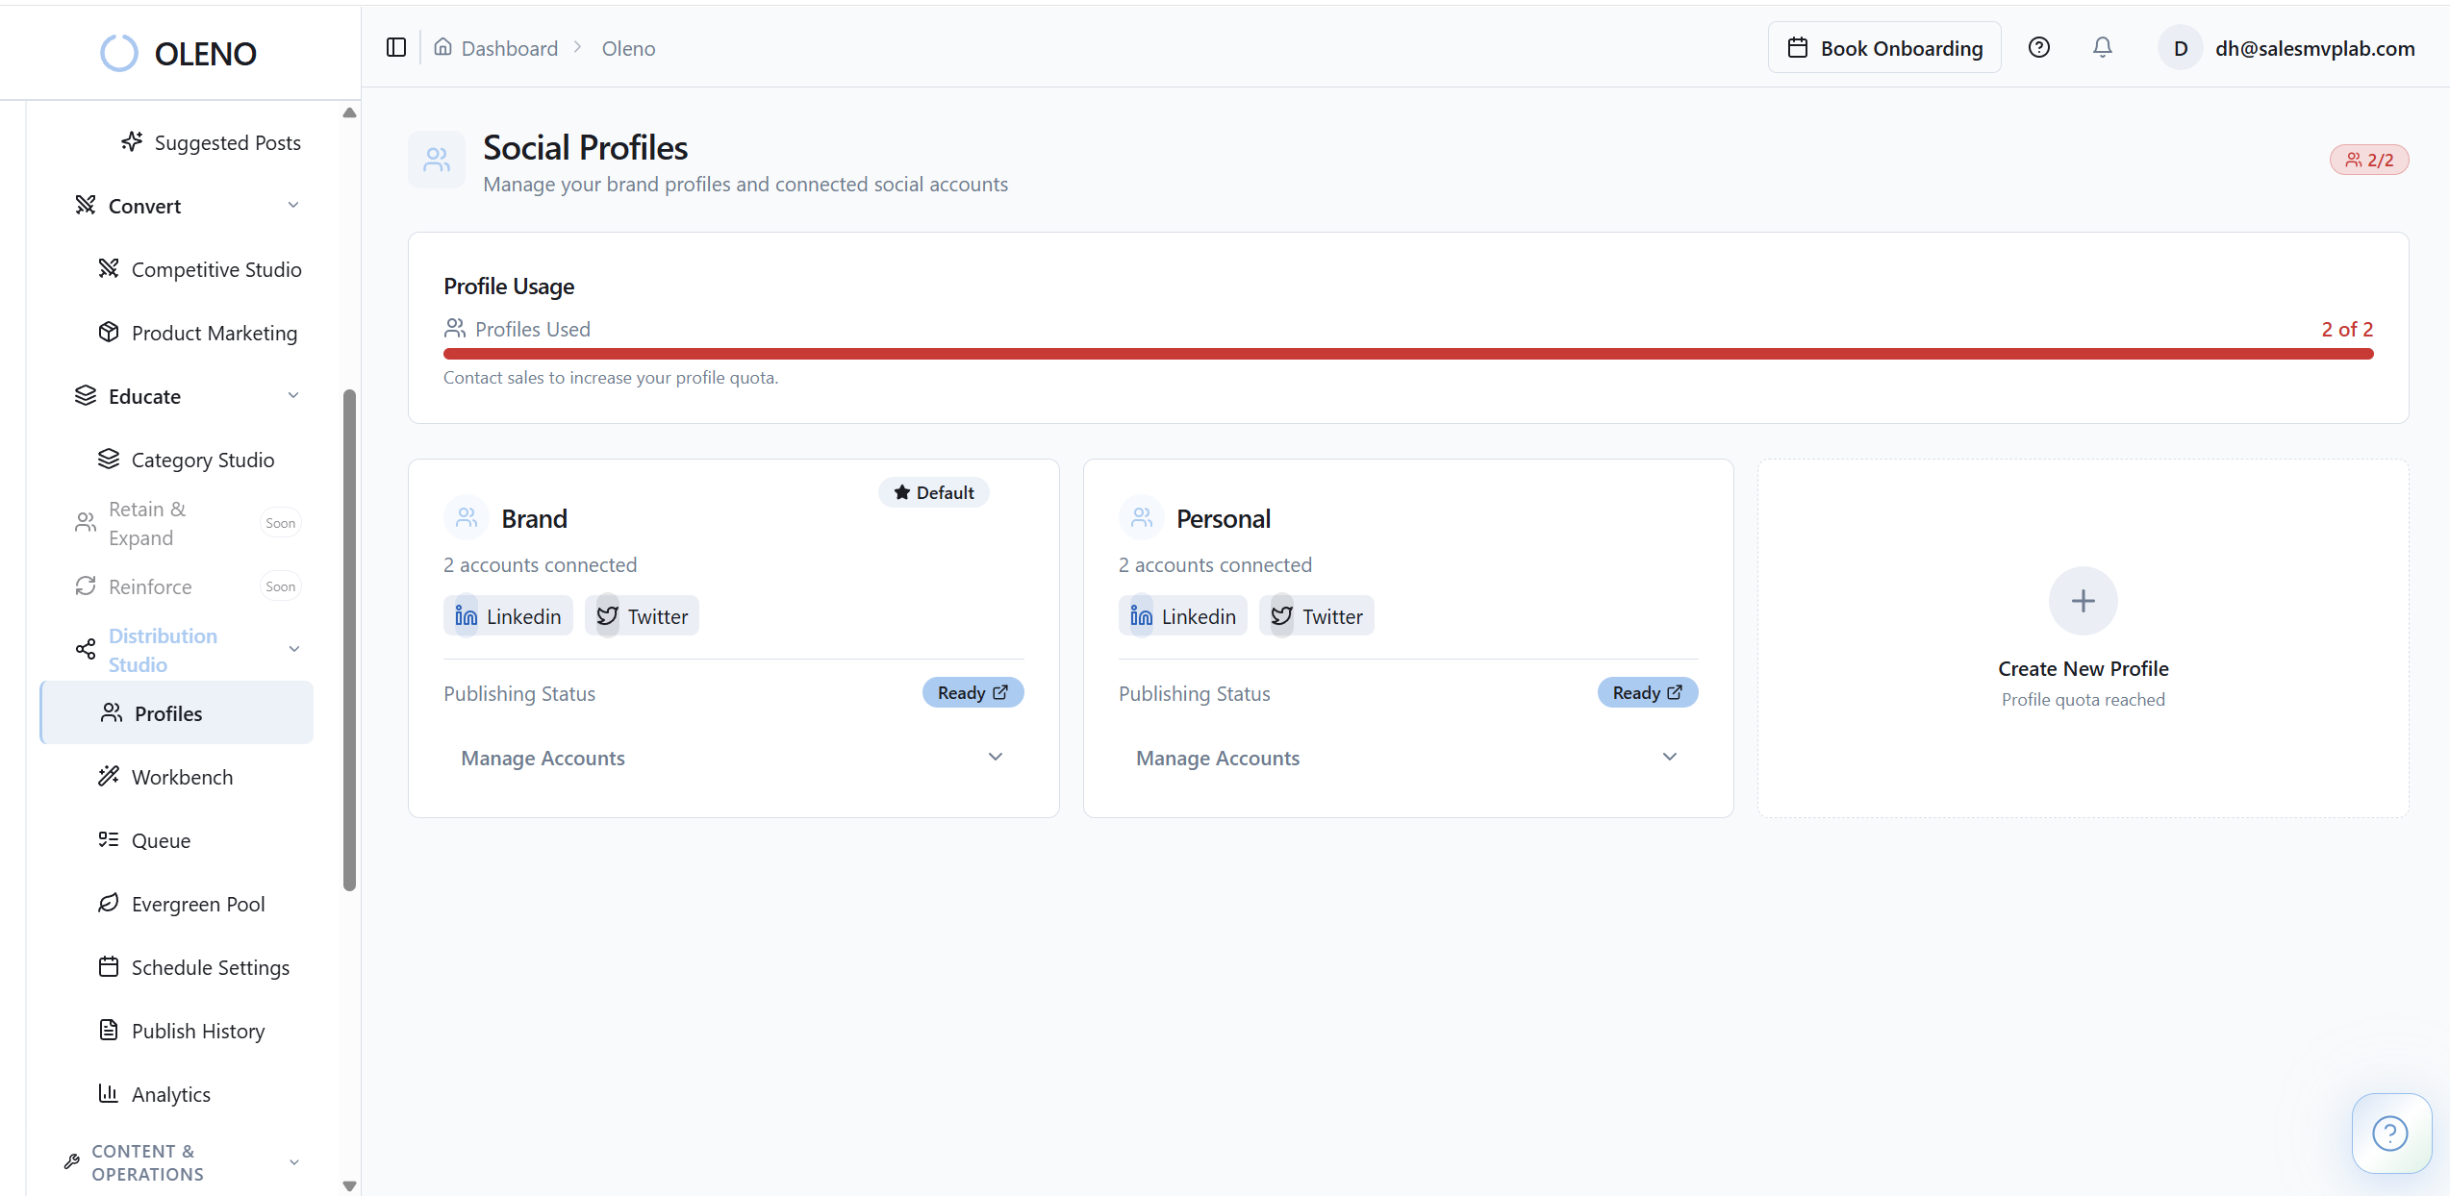Select the Product Marketing icon
The width and height of the screenshot is (2450, 1196).
click(110, 333)
